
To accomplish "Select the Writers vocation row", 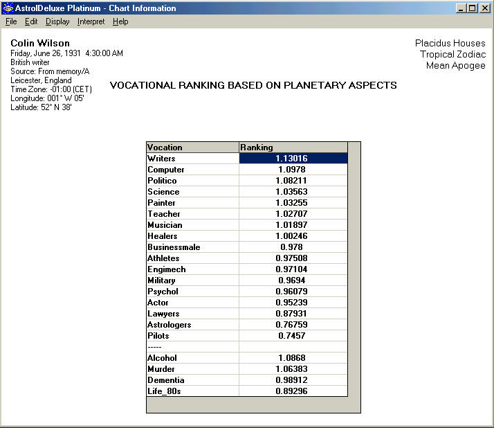I will tap(193, 159).
